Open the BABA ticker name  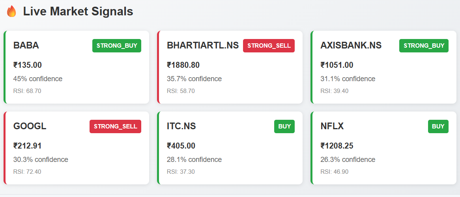click(26, 46)
